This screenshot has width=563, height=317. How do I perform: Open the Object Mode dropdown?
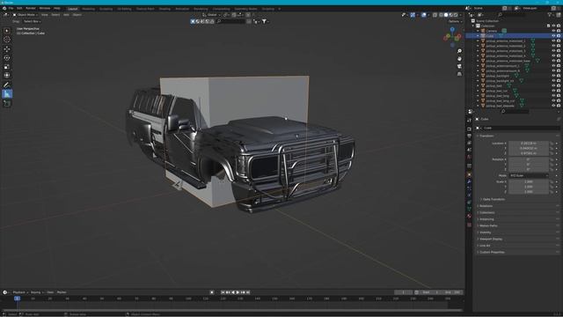click(x=26, y=15)
